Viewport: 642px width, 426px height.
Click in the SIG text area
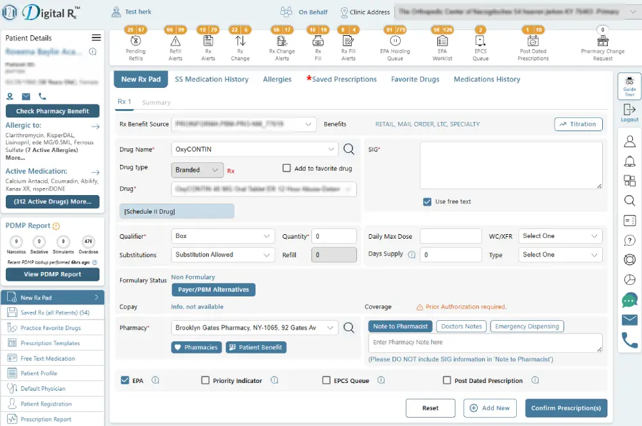pyautogui.click(x=511, y=166)
